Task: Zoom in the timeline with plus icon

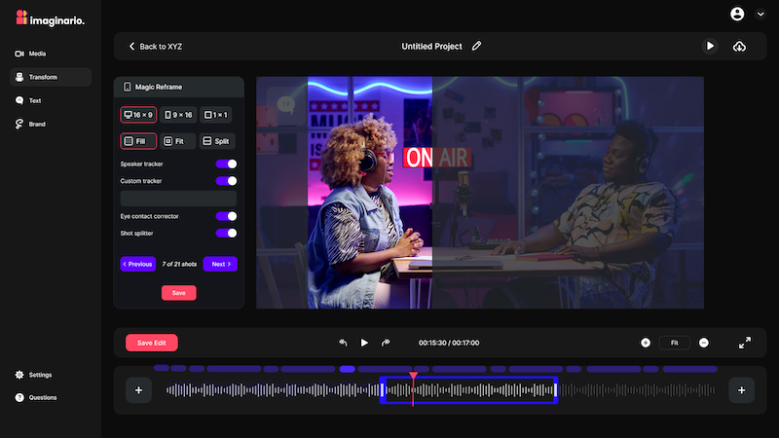Action: (646, 343)
